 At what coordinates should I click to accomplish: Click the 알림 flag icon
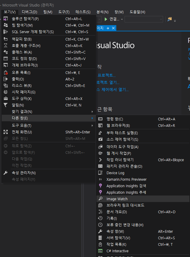6,105
